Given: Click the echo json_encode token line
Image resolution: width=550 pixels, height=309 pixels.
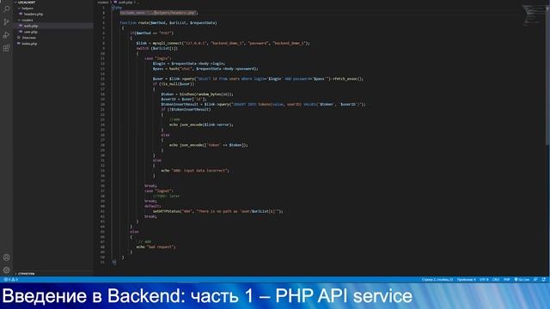Looking at the screenshot, I should tap(208, 145).
